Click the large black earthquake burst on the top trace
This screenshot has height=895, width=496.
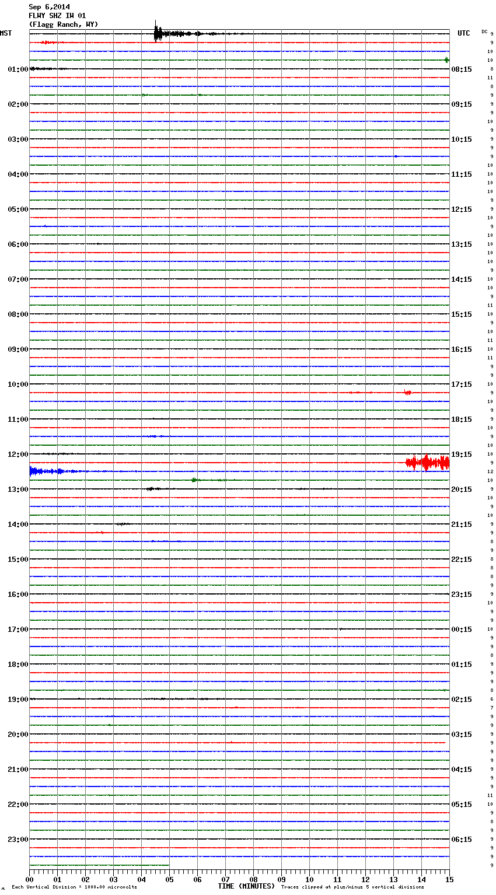click(x=156, y=33)
